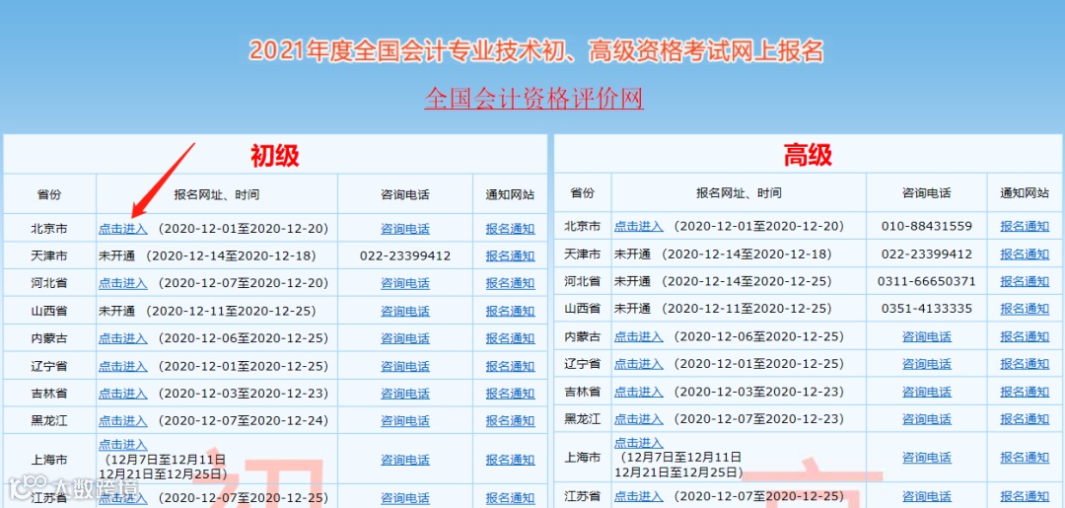Viewport: 1065px width, 508px height.
Task: Open 报名通知 for 吉林省 in 高级 table
Action: 1025,392
